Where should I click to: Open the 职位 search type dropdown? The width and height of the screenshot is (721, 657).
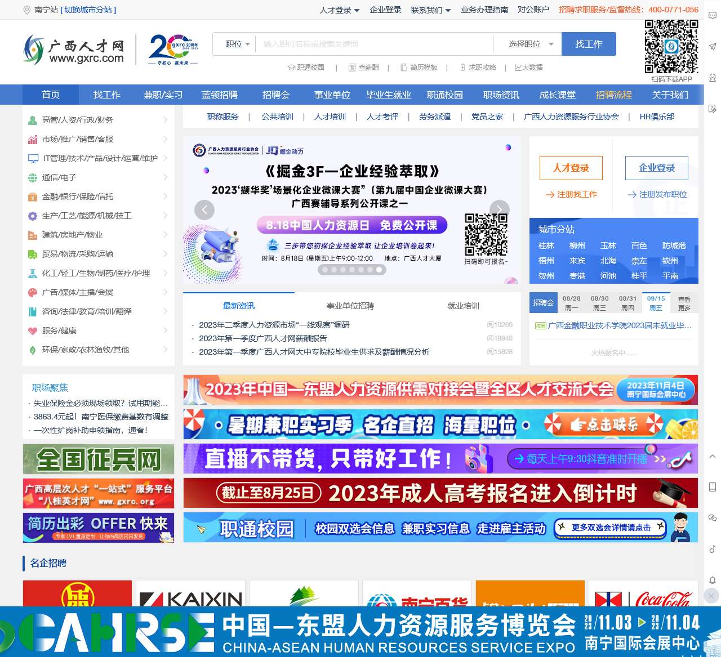point(237,44)
